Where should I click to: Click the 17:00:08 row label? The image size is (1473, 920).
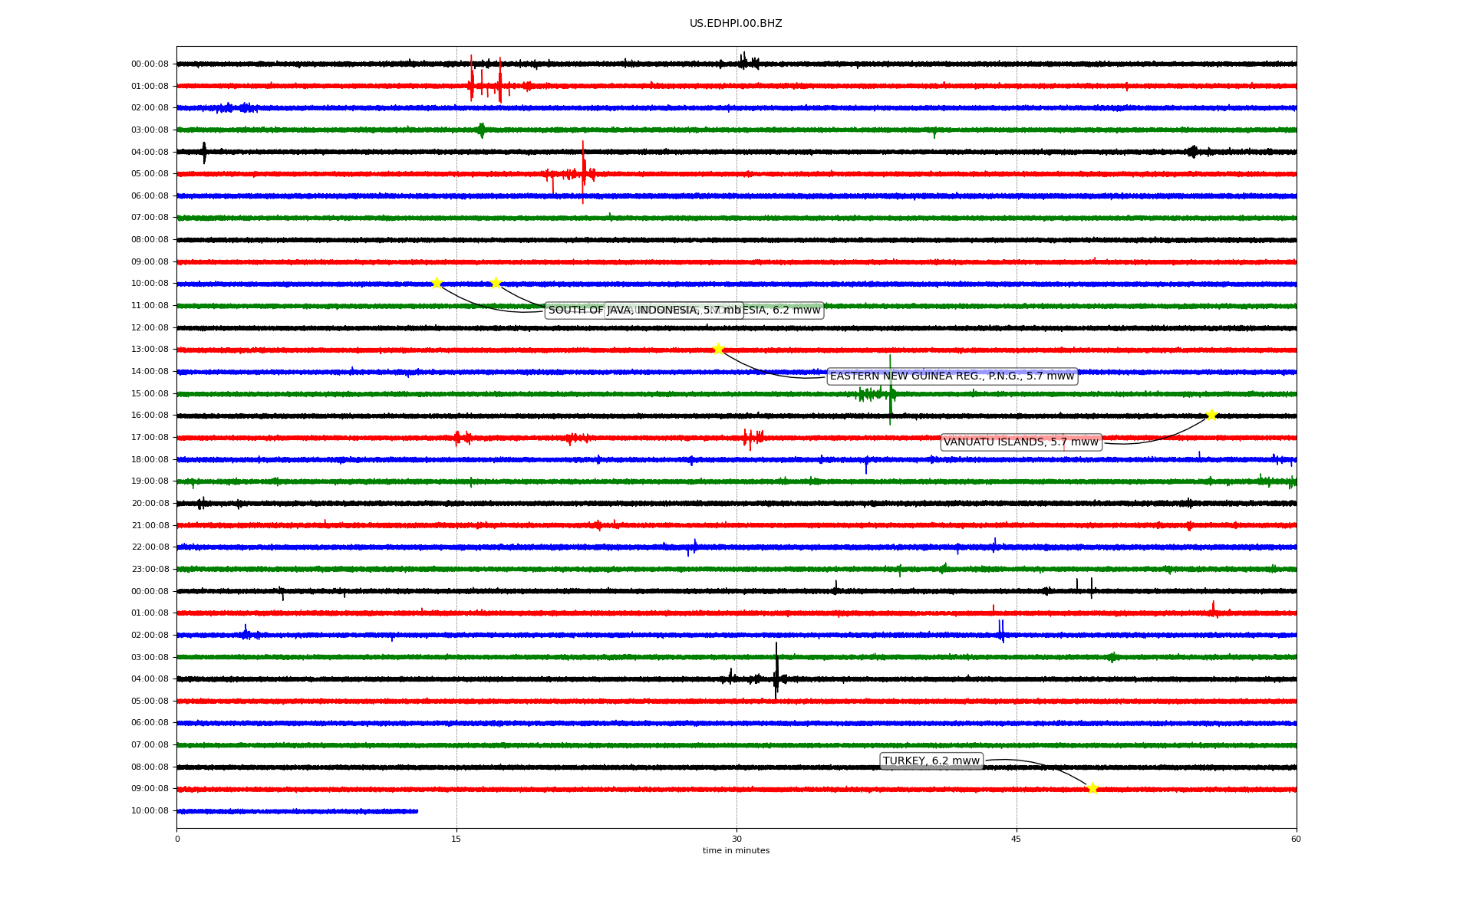(x=150, y=438)
